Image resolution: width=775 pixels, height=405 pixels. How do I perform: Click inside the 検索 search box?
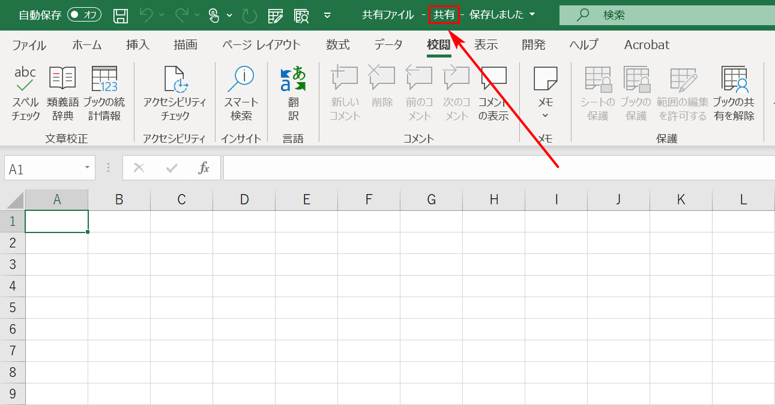pyautogui.click(x=660, y=14)
